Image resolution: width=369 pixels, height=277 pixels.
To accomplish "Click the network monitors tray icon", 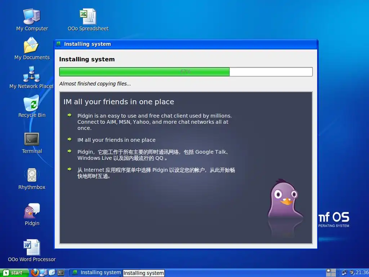I will point(344,273).
